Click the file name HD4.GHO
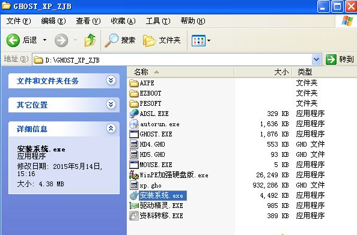The width and height of the screenshot is (357, 235). (152, 144)
